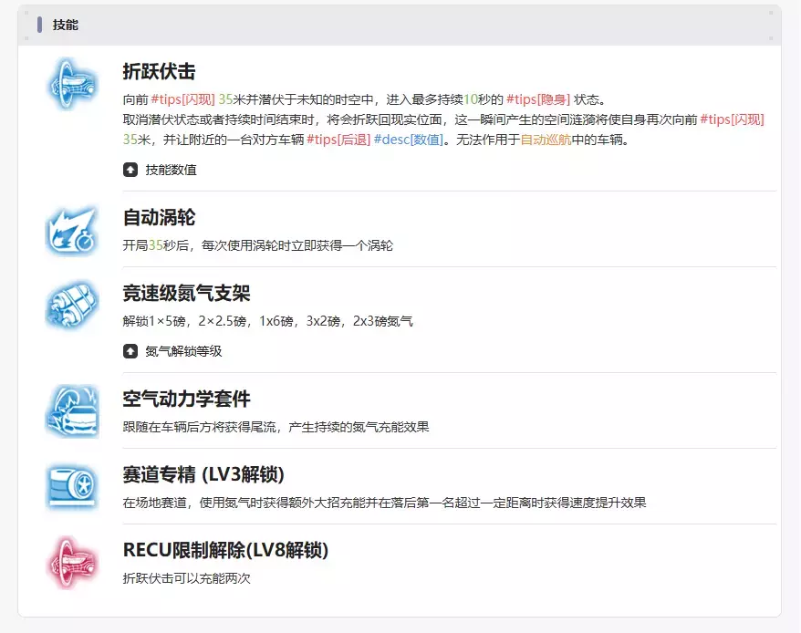Click the purple bar beside 技能

click(40, 25)
